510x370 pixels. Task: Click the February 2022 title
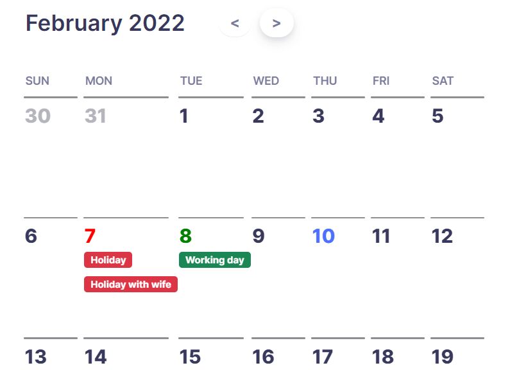point(105,23)
